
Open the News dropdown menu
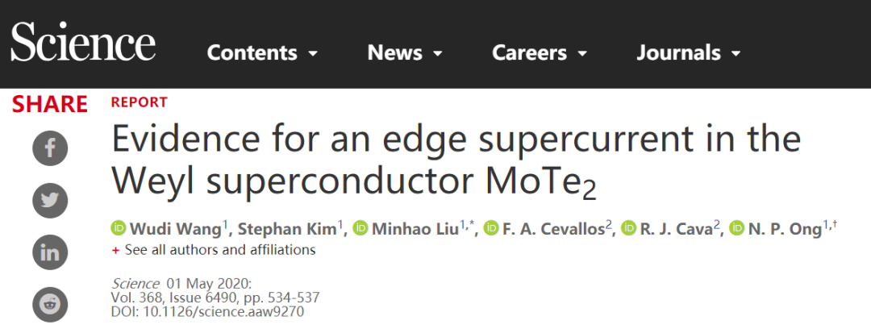point(405,52)
